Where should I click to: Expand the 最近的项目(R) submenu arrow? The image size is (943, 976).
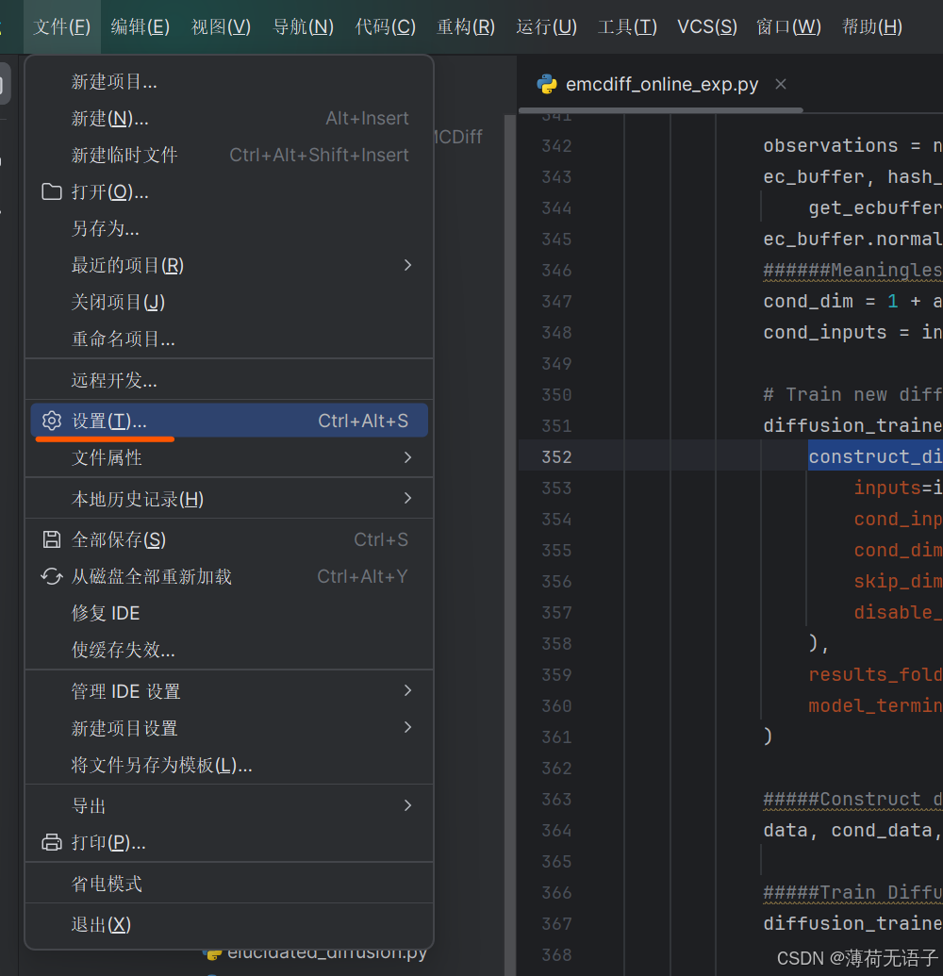pyautogui.click(x=407, y=265)
